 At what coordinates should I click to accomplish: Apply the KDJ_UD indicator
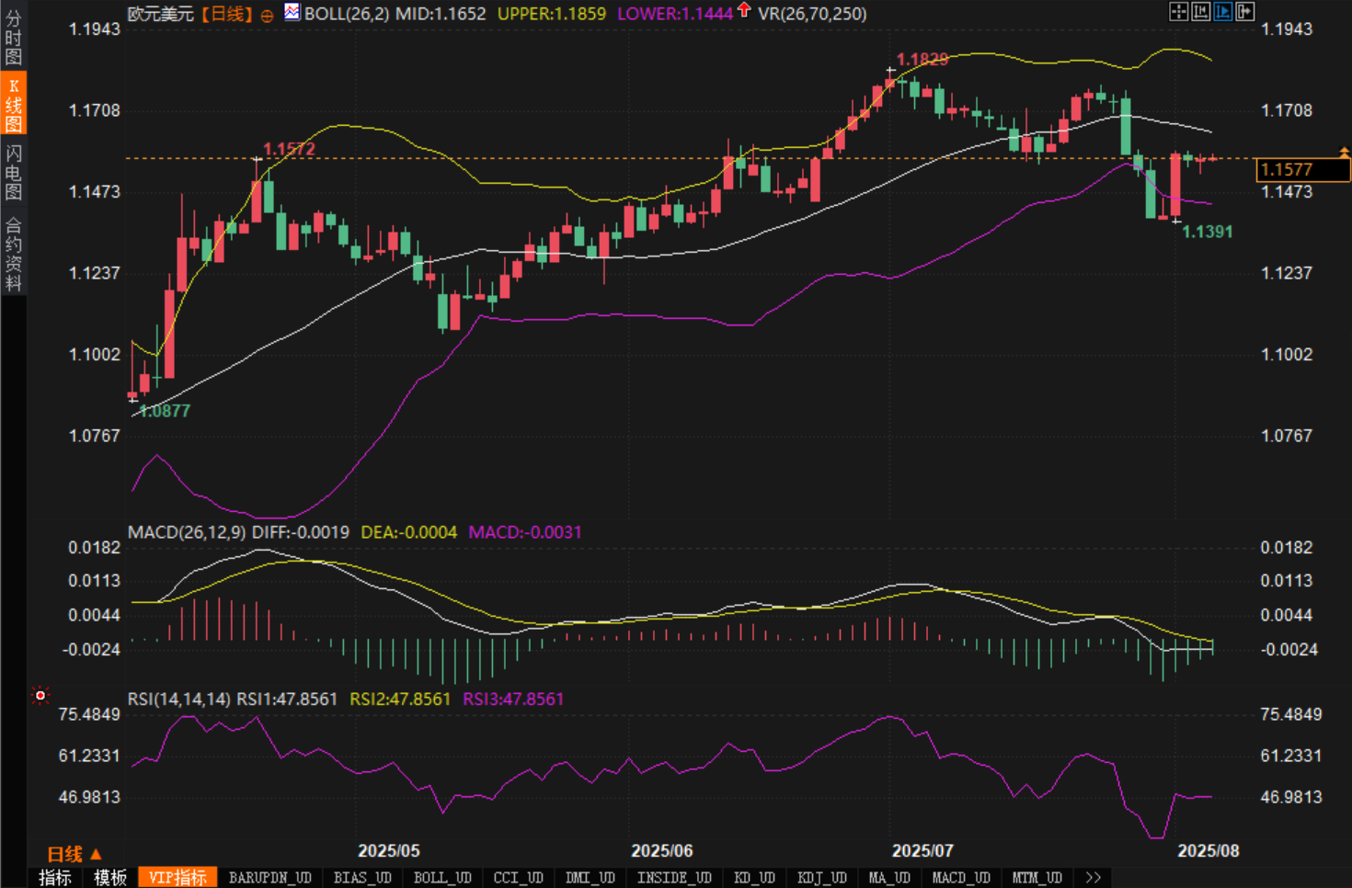(x=822, y=878)
